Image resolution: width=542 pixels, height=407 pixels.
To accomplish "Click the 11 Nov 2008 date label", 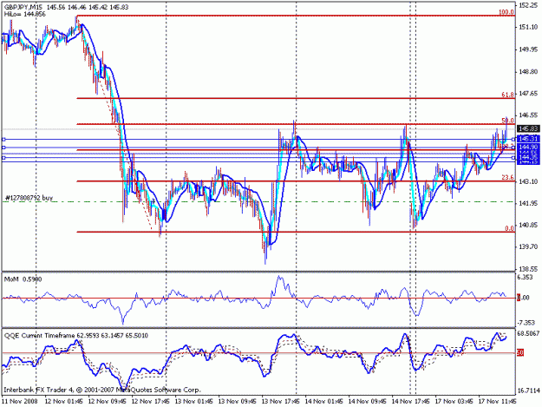I will tap(19, 402).
